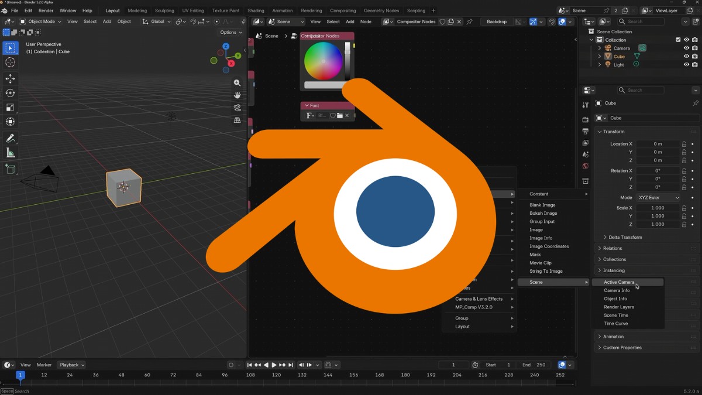Open the World properties tab
This screenshot has height=395, width=702.
[586, 166]
